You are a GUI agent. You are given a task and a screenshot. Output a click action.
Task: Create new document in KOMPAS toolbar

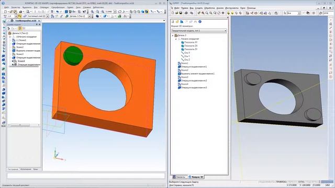coord(5,11)
